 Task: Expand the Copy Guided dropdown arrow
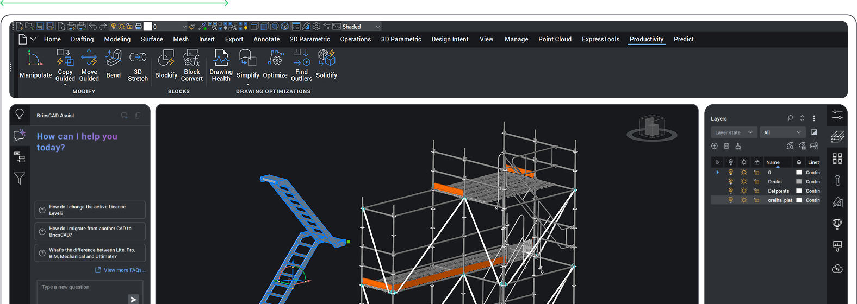coord(65,84)
